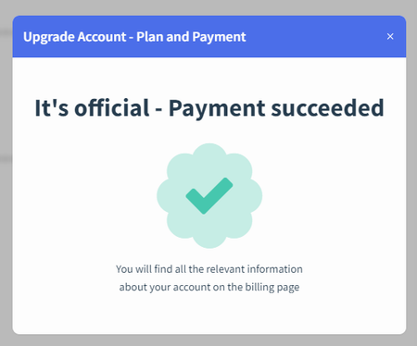This screenshot has height=346, width=417.
Task: Click gray overlay right of the dialog
Action: [411, 185]
